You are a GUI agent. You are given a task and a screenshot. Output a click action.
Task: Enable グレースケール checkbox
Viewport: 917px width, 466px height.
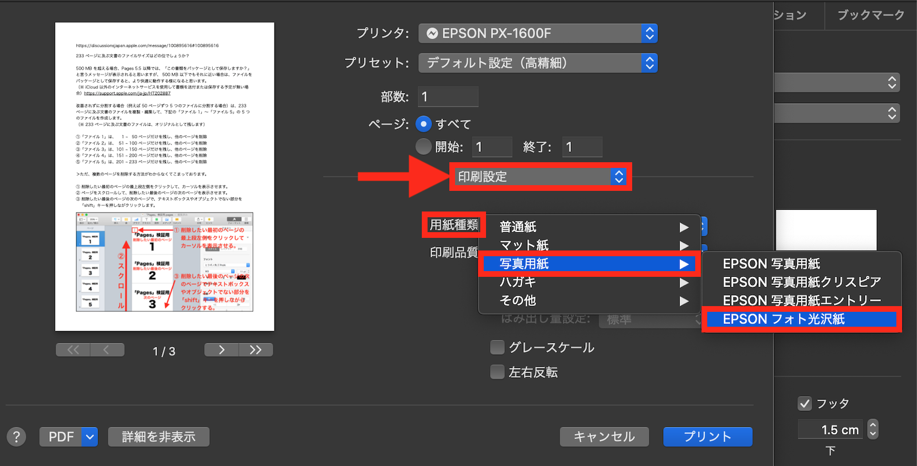pyautogui.click(x=497, y=347)
